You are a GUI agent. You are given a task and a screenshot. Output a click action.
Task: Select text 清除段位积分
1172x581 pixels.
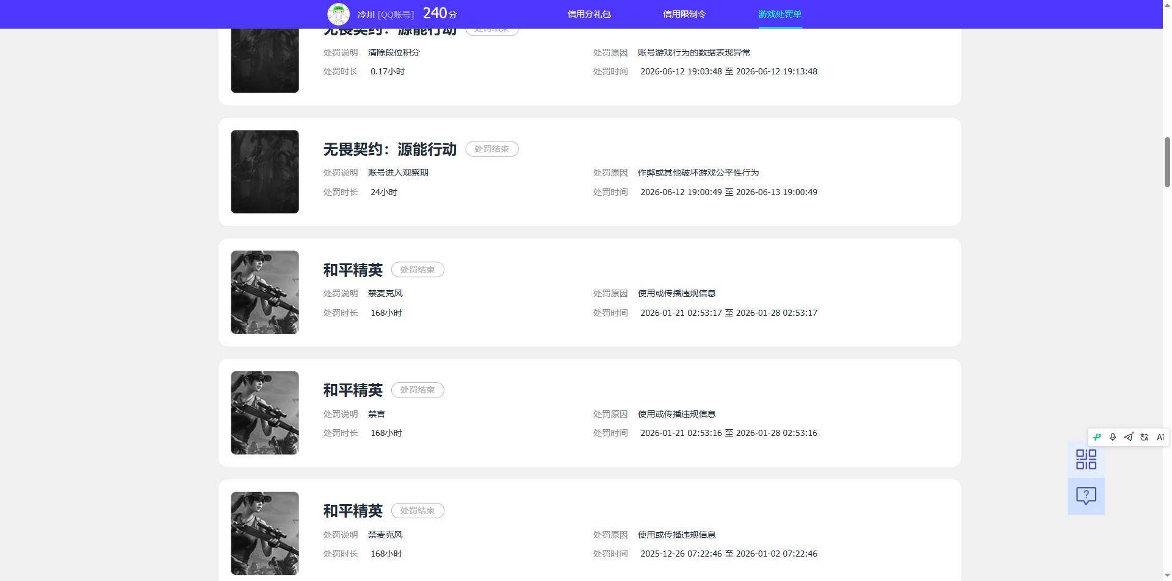click(394, 52)
